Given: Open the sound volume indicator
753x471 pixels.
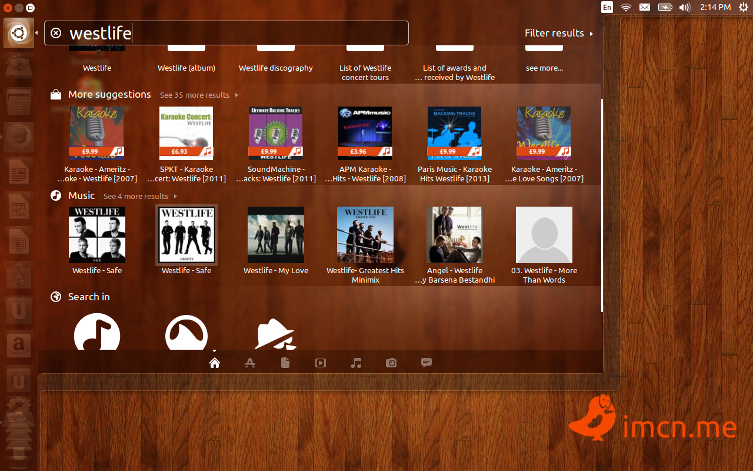Looking at the screenshot, I should [x=684, y=7].
